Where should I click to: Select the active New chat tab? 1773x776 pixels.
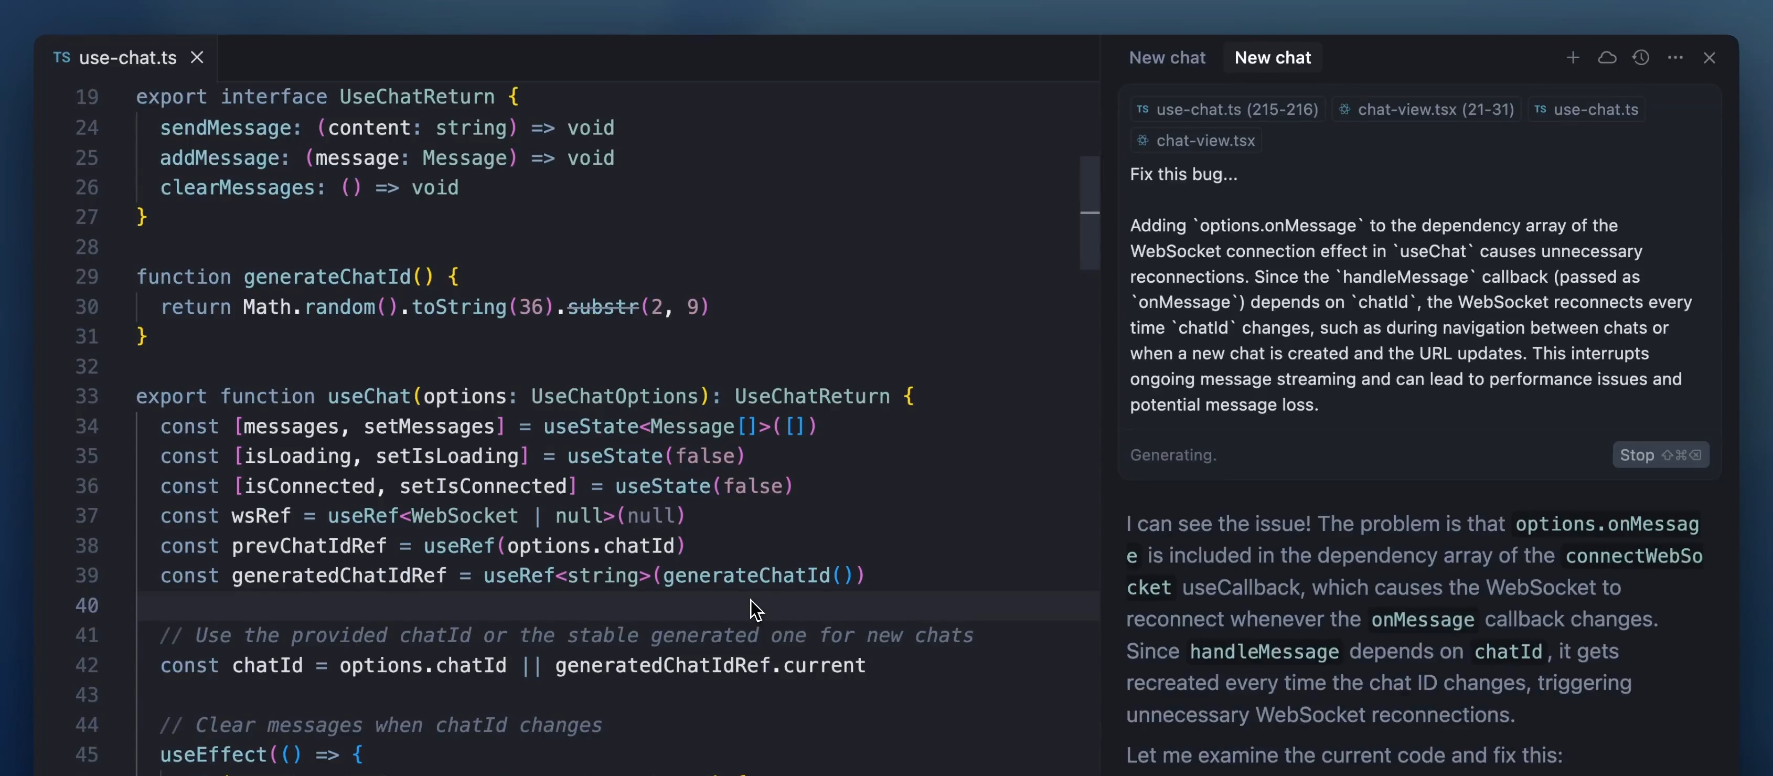click(x=1272, y=57)
